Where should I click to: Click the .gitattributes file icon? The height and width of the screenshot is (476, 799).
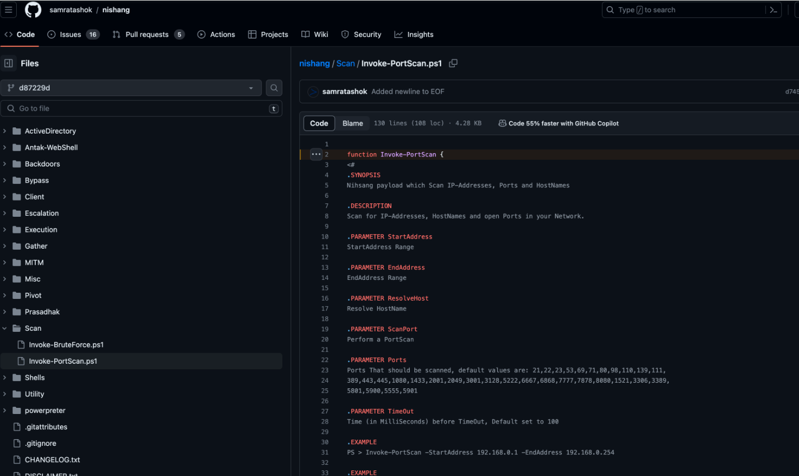click(x=17, y=427)
